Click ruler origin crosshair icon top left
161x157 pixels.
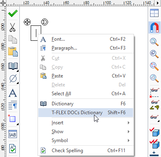[3, 3]
